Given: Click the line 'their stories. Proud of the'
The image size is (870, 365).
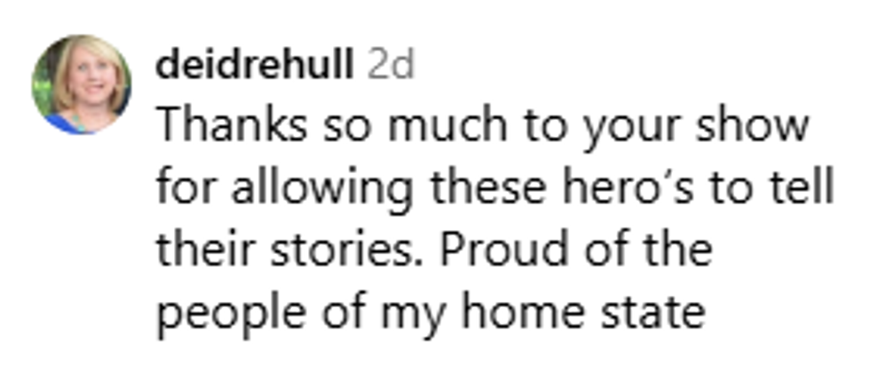Looking at the screenshot, I should 434,250.
